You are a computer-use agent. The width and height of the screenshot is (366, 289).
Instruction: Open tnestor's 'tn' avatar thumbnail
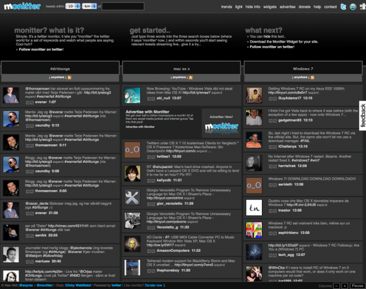(254, 208)
